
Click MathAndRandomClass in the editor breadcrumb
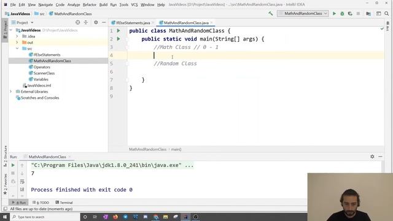tap(147, 149)
